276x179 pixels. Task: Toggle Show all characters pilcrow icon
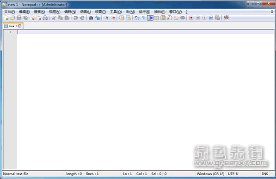click(143, 18)
